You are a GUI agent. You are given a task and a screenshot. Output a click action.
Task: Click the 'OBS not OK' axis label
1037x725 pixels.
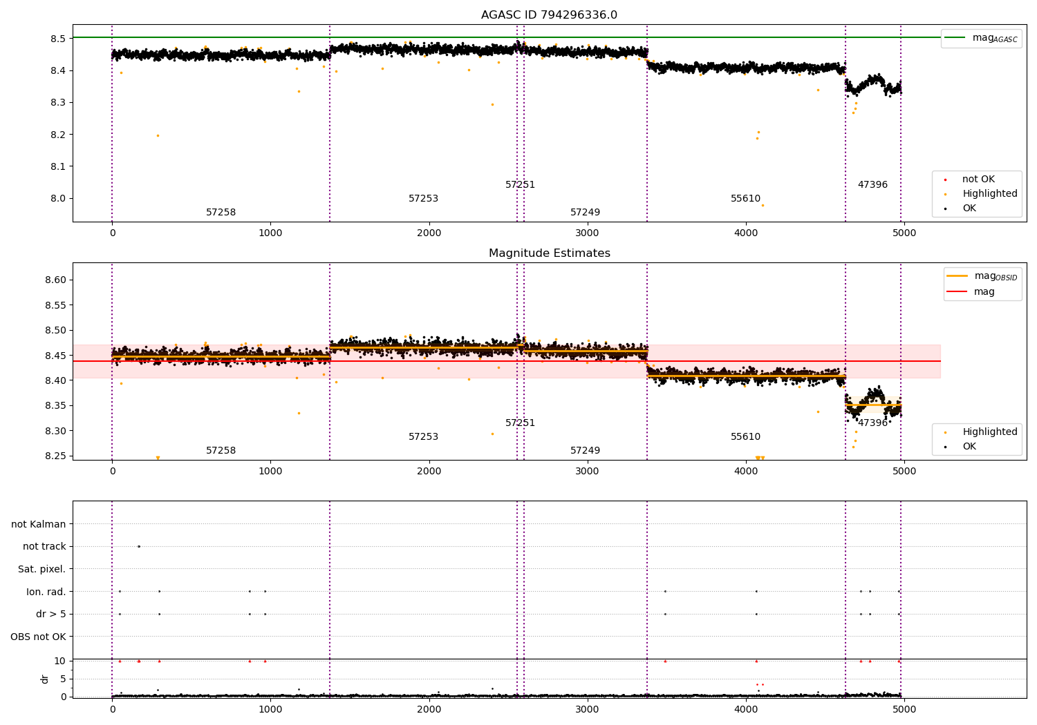(x=38, y=637)
